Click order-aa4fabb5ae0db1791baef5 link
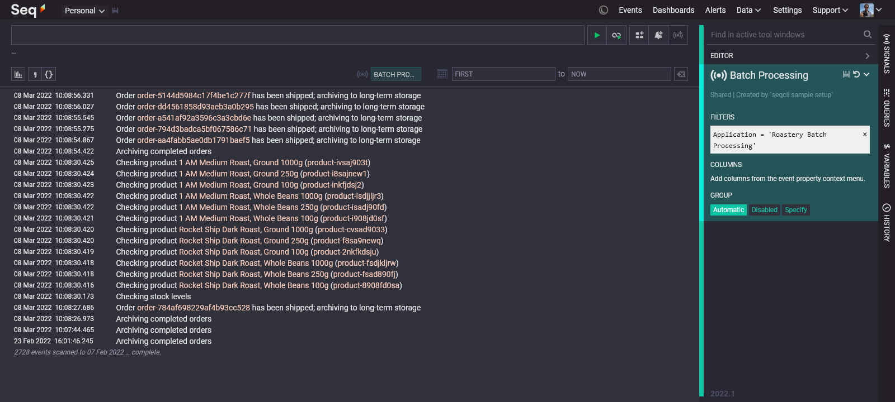The height and width of the screenshot is (402, 895). (x=194, y=140)
